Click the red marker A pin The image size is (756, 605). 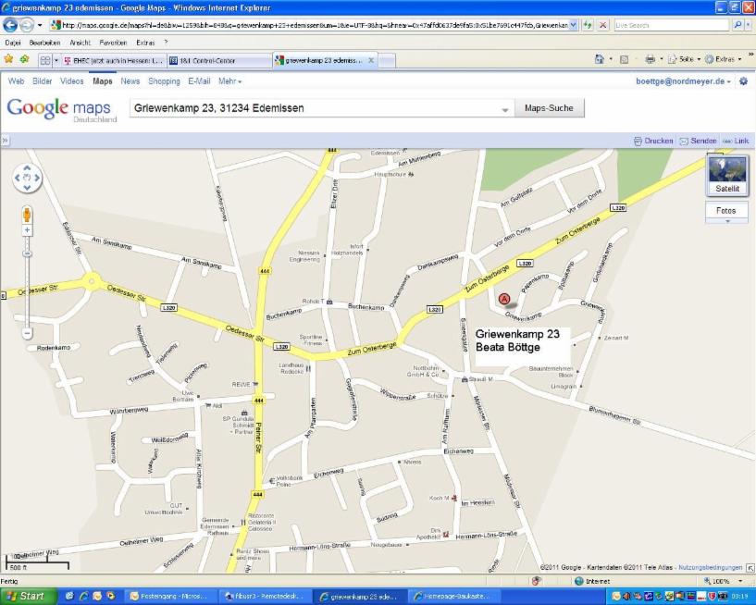click(504, 299)
